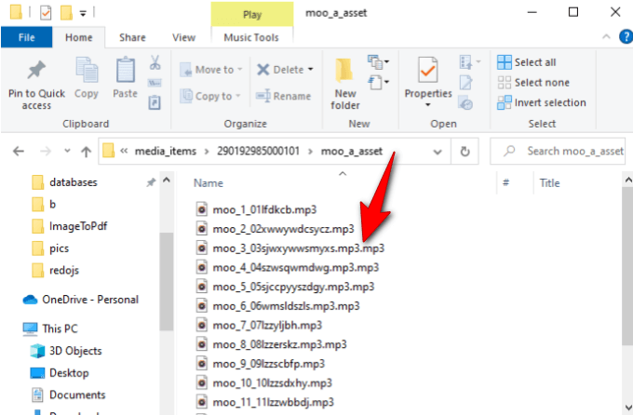Select file moo_10_10lzzsdxhy.mp3
This screenshot has height=415, width=633.
[264, 383]
